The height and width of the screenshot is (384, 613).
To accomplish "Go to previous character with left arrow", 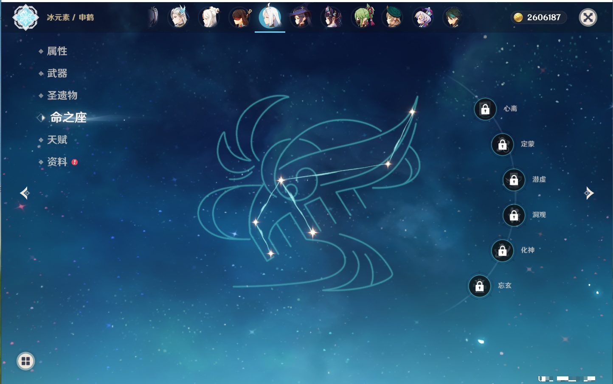I will 25,193.
